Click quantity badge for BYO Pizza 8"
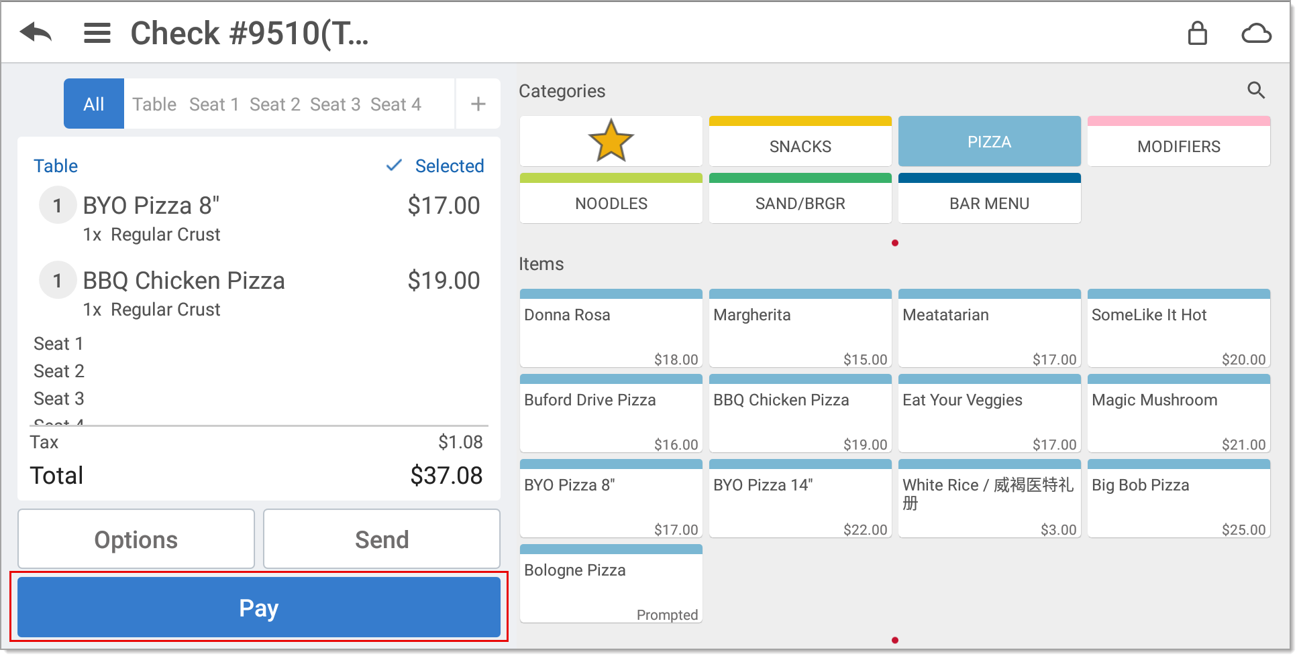 pyautogui.click(x=58, y=206)
